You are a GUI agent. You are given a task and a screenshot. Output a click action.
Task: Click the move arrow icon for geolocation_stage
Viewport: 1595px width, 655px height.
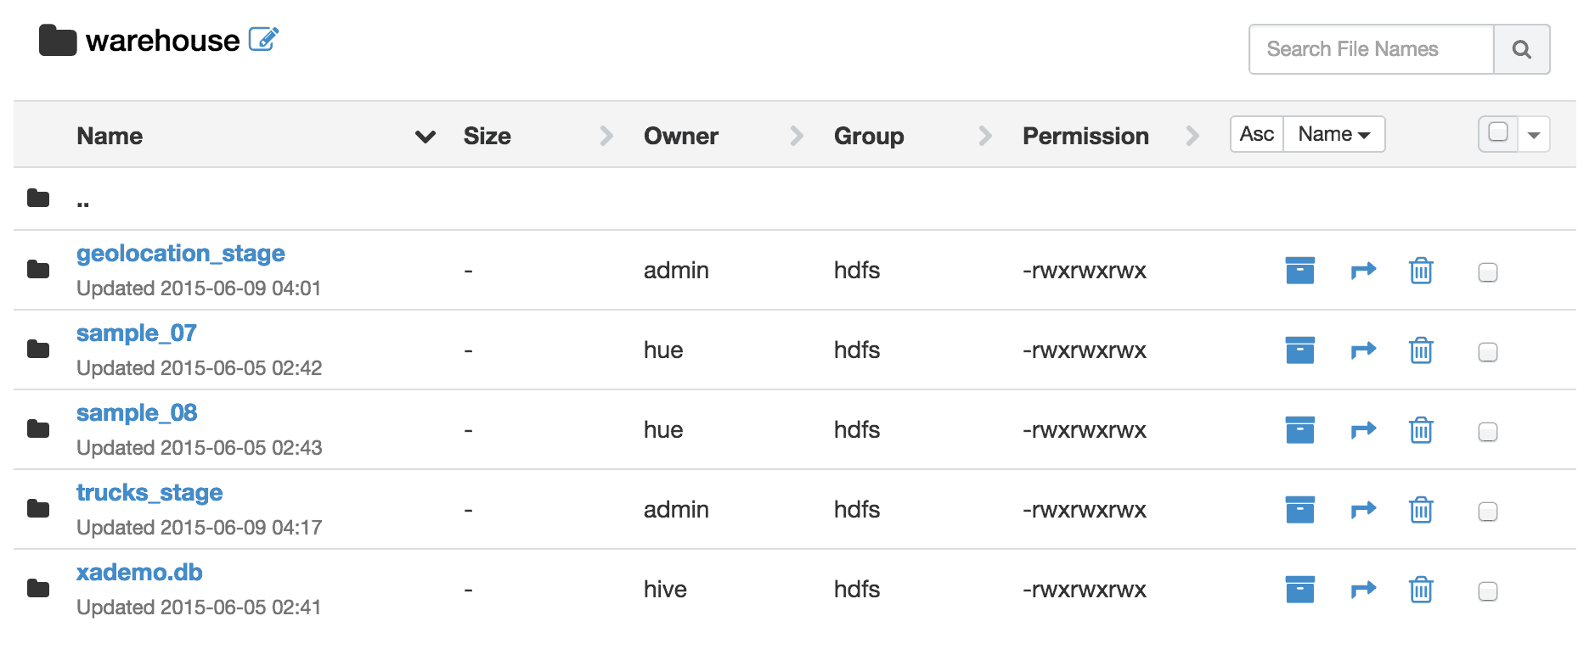[x=1363, y=271]
